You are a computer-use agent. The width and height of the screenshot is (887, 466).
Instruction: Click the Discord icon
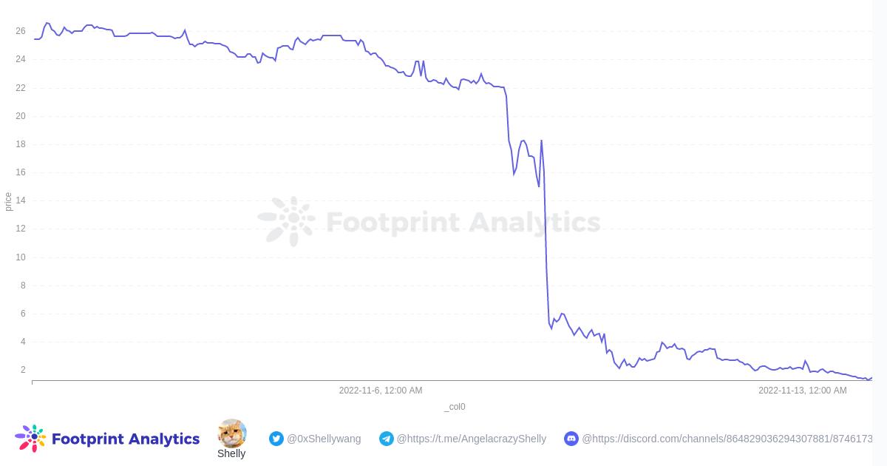571,439
